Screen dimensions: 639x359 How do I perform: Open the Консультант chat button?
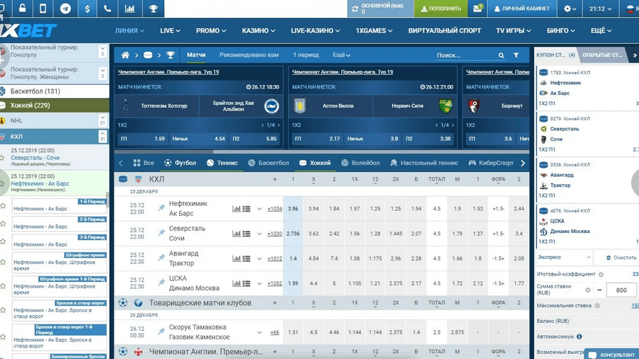tap(612, 355)
